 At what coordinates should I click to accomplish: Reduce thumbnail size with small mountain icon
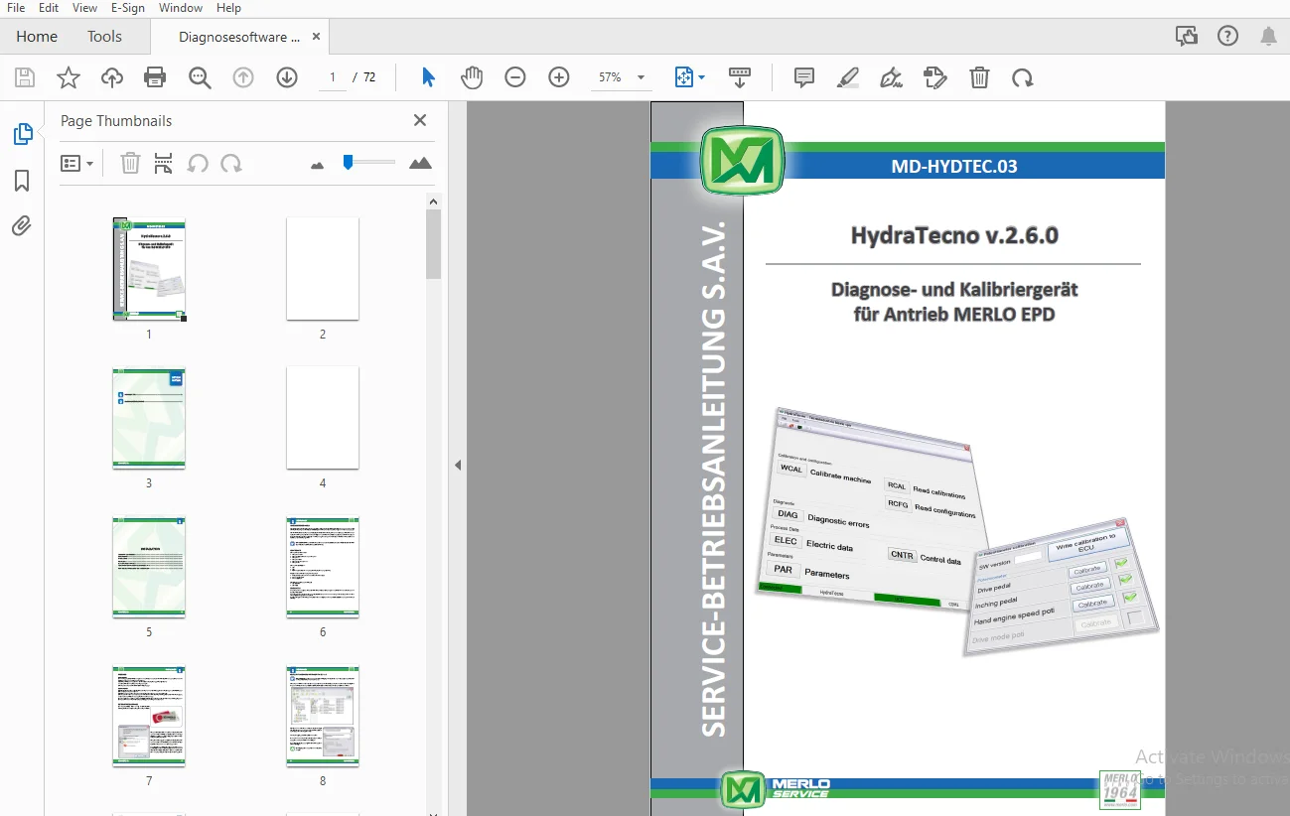click(318, 165)
